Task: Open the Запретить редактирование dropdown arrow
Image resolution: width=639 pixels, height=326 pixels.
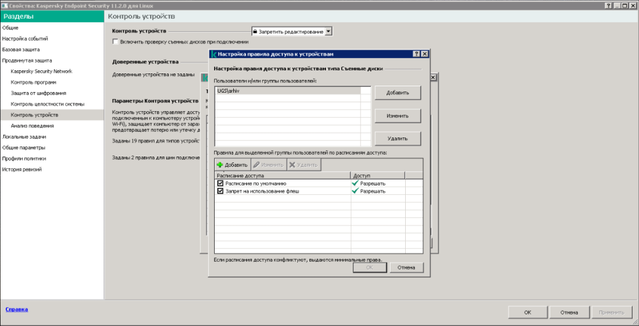Action: point(329,31)
